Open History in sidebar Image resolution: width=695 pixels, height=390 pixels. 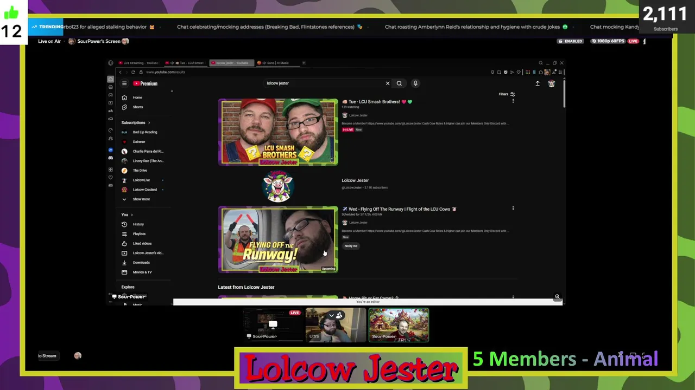[134, 224]
